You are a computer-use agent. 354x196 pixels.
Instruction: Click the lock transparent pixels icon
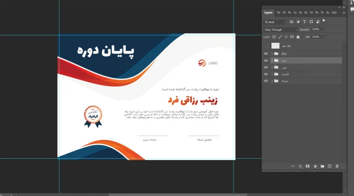point(274,37)
